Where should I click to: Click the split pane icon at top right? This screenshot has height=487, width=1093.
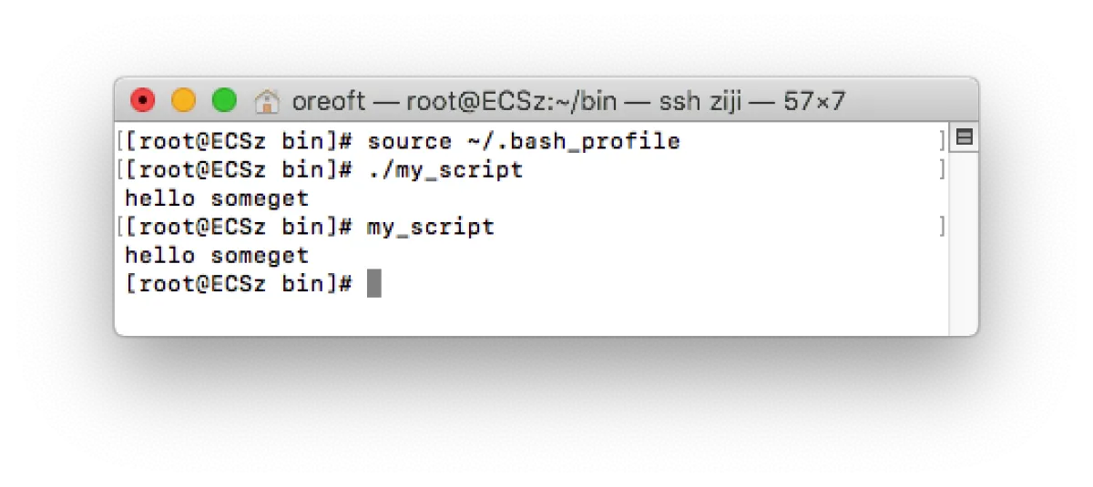pyautogui.click(x=963, y=137)
